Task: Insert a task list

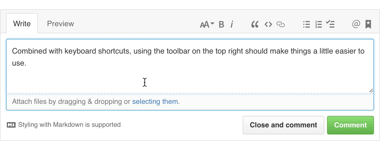Action: [330, 25]
